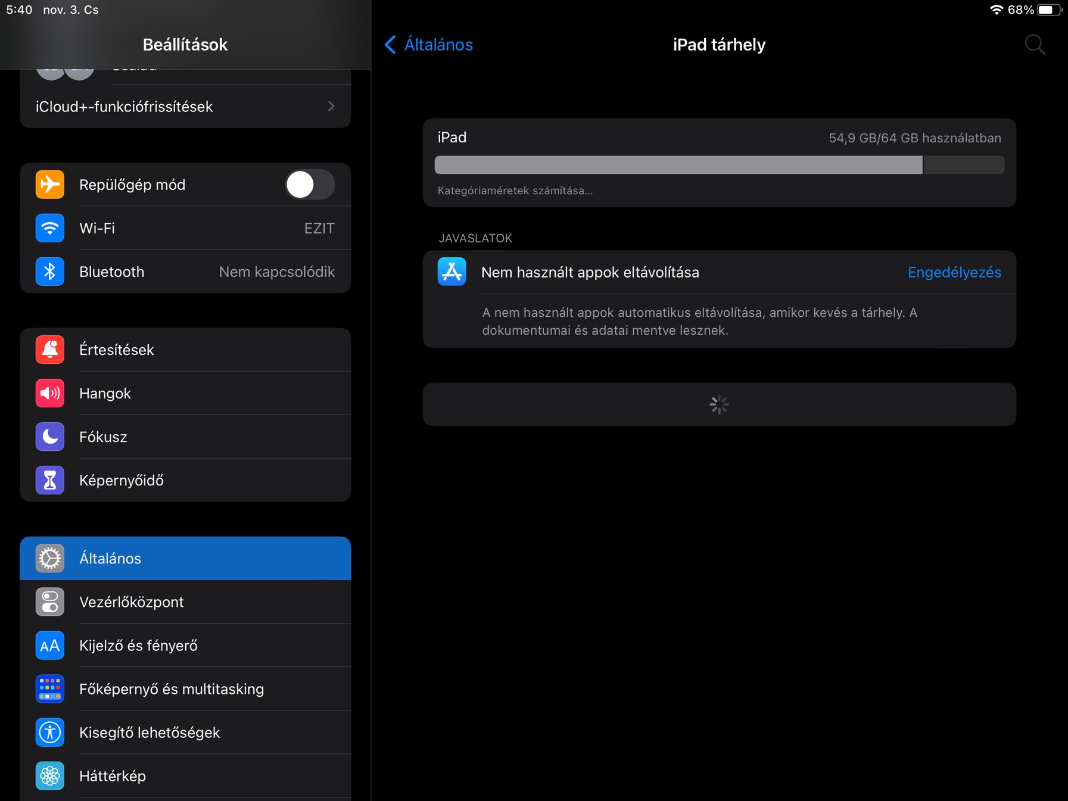Tap the airplane mode icon
The height and width of the screenshot is (801, 1068).
click(50, 185)
